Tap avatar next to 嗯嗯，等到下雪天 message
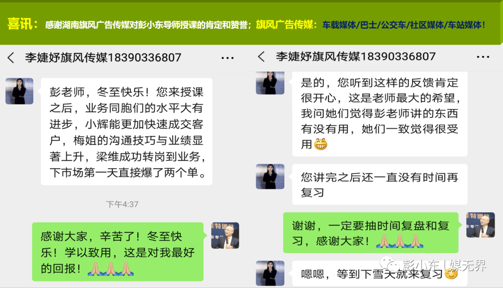Viewport: 503px width, 288px height. (x=270, y=273)
